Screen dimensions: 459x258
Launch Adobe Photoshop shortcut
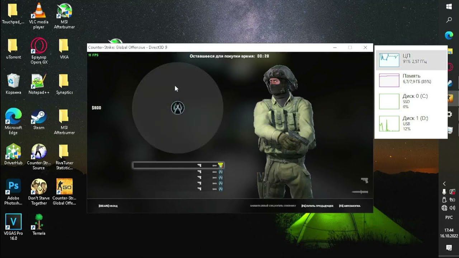coord(13,192)
